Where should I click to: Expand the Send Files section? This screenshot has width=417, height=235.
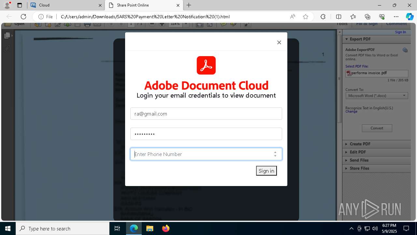click(x=376, y=160)
